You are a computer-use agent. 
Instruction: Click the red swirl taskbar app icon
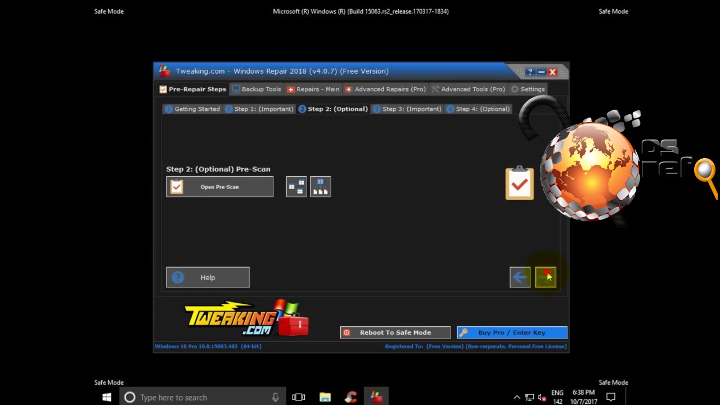click(x=351, y=397)
